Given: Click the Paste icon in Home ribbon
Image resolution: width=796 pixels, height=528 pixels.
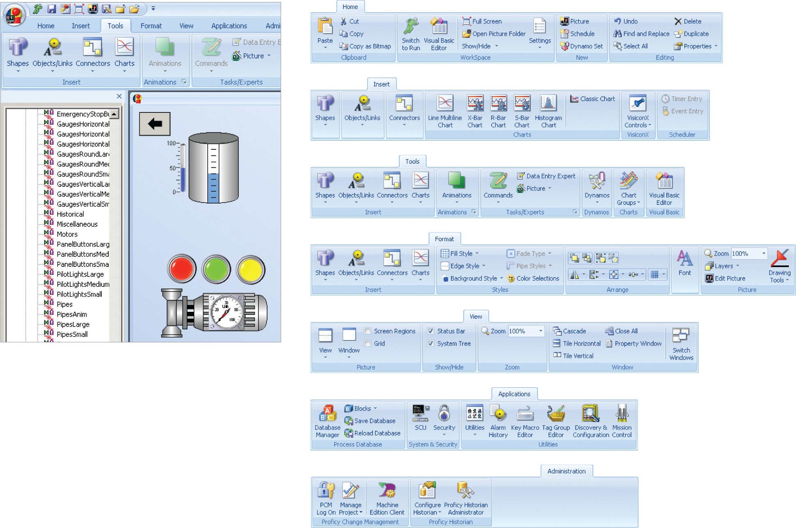Looking at the screenshot, I should click(325, 26).
